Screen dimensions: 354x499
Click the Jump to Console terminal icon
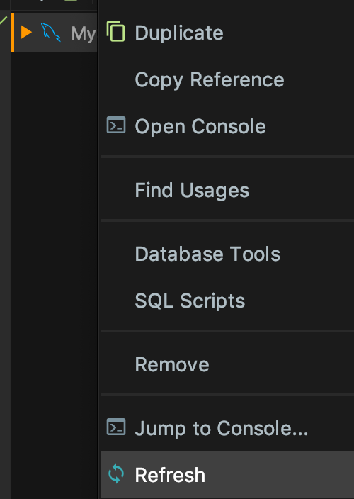[x=116, y=427]
